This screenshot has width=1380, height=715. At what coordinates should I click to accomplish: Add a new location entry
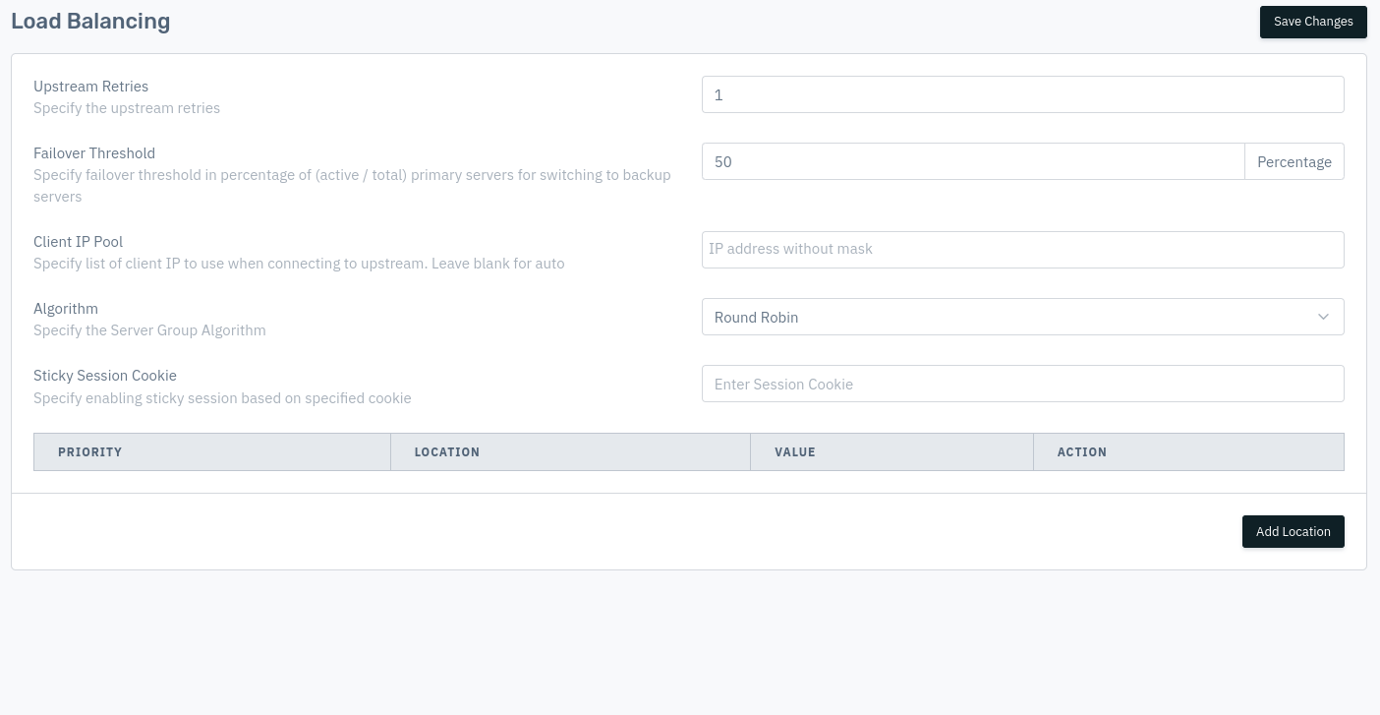[x=1293, y=531]
